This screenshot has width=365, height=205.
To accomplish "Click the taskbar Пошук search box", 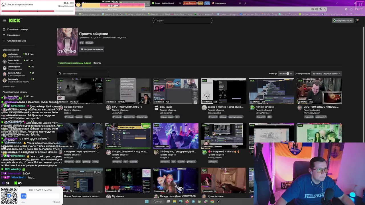I will pos(158,202).
